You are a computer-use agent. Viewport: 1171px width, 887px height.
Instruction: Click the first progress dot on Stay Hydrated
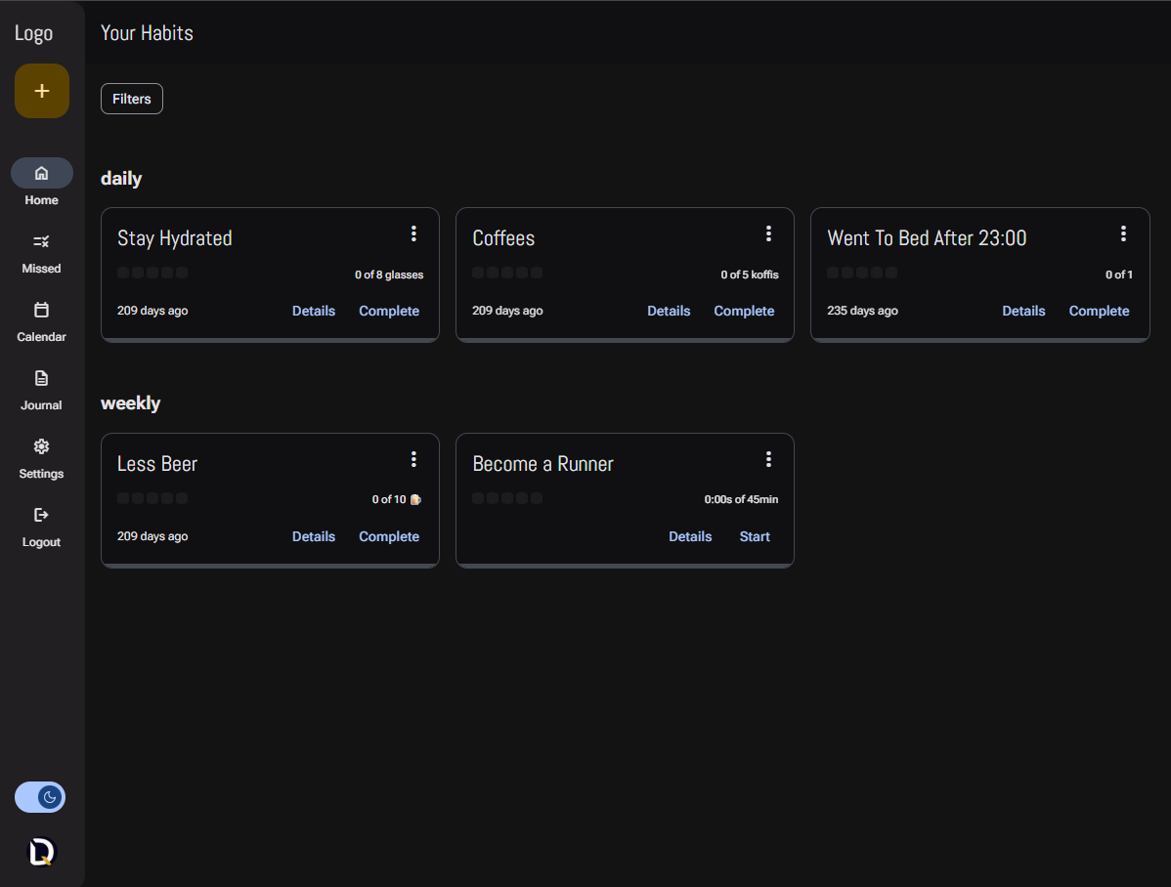tap(122, 273)
